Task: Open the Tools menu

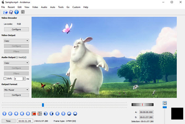Action: coord(61,7)
